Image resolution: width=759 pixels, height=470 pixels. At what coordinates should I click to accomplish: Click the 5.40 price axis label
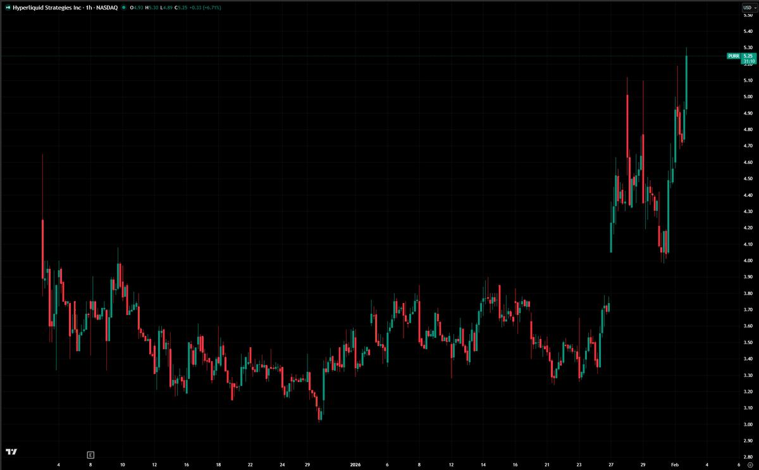[747, 31]
